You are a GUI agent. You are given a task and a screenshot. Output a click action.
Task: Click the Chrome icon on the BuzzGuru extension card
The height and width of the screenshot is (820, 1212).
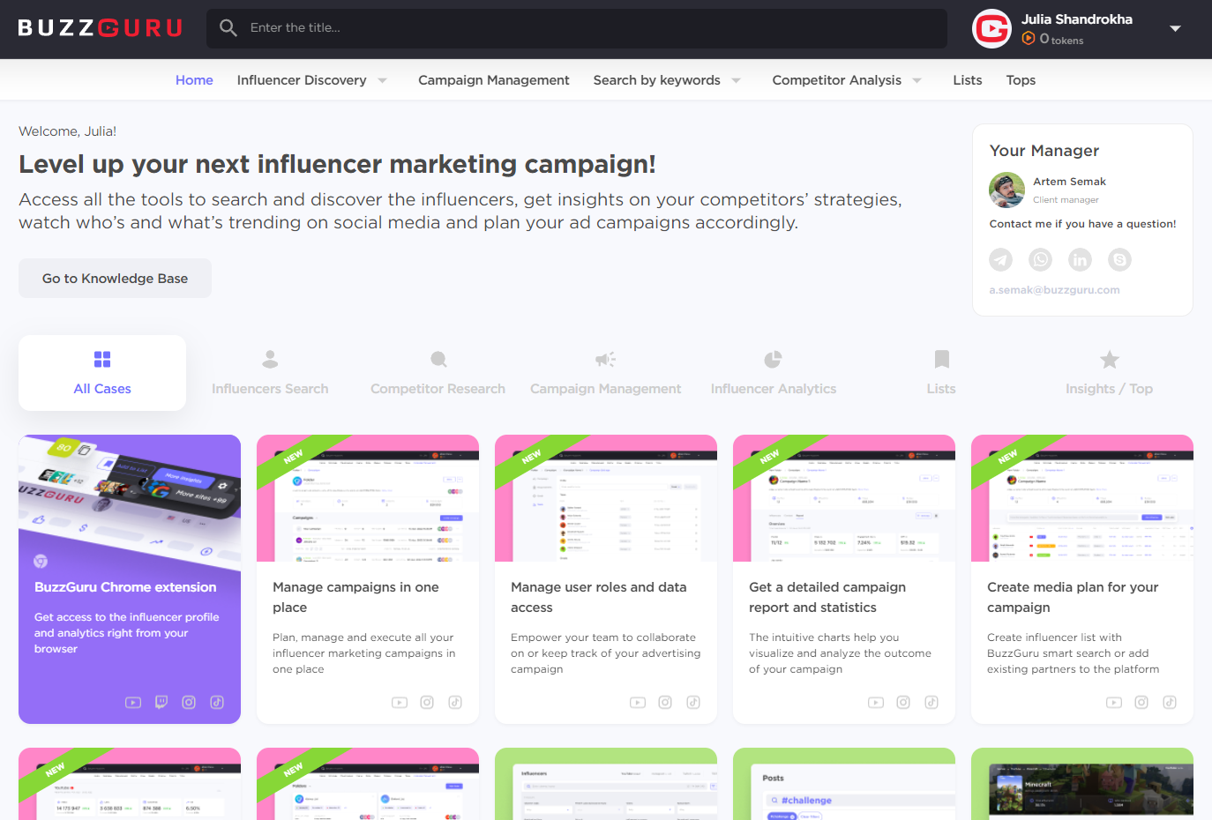41,561
